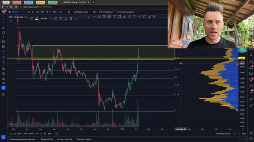Select the 1мес date range

tap(19, 134)
